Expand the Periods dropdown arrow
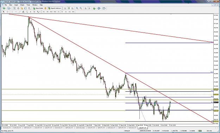220x133 pixels. click(x=101, y=8)
